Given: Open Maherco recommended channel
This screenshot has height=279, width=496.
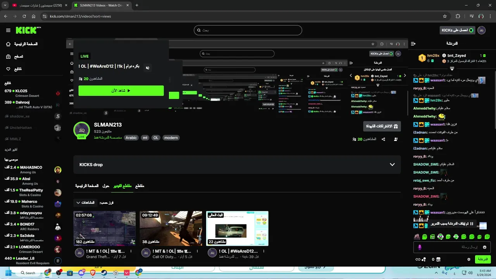Looking at the screenshot, I should point(33,204).
